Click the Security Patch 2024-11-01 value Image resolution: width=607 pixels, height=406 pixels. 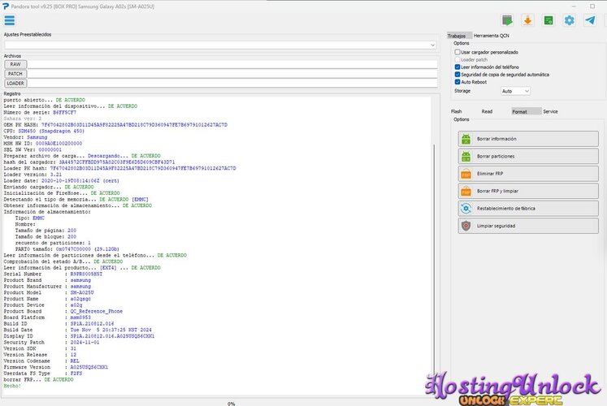coord(85,342)
